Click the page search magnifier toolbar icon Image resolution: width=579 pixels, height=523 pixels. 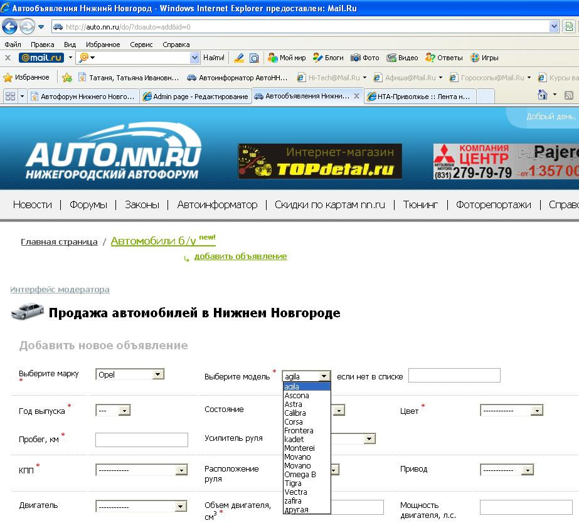coord(255,58)
